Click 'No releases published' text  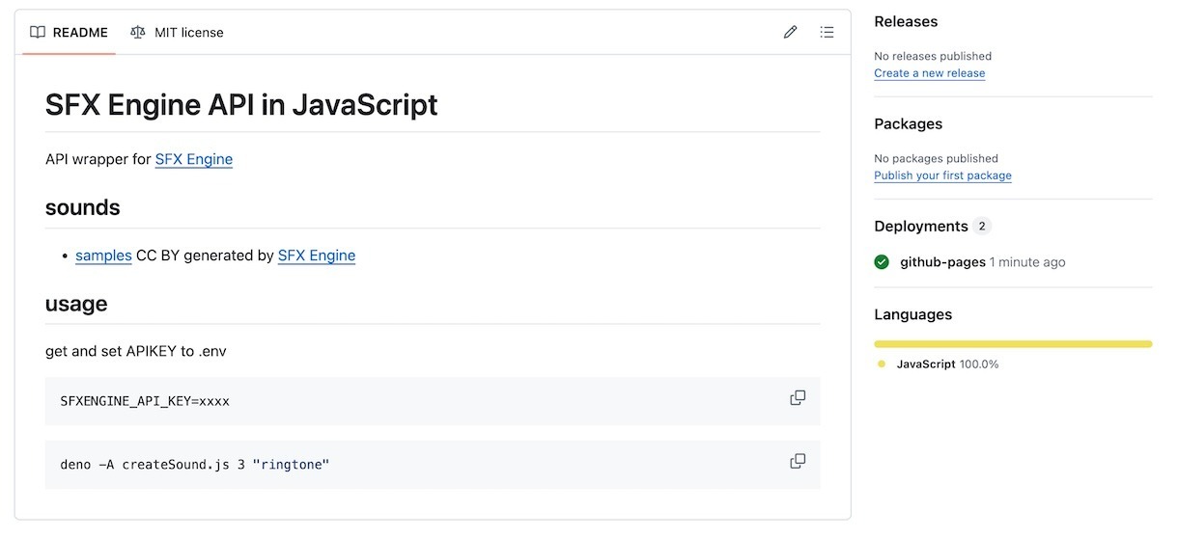tap(933, 56)
